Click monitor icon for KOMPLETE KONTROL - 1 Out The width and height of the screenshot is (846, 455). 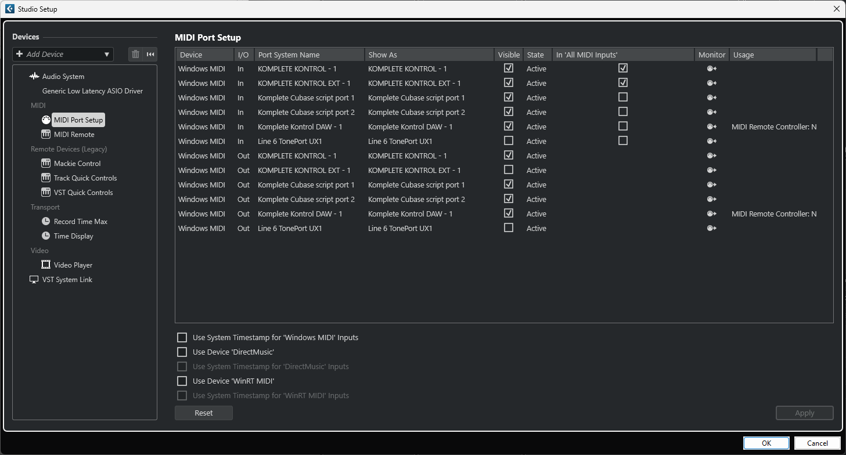tap(711, 156)
